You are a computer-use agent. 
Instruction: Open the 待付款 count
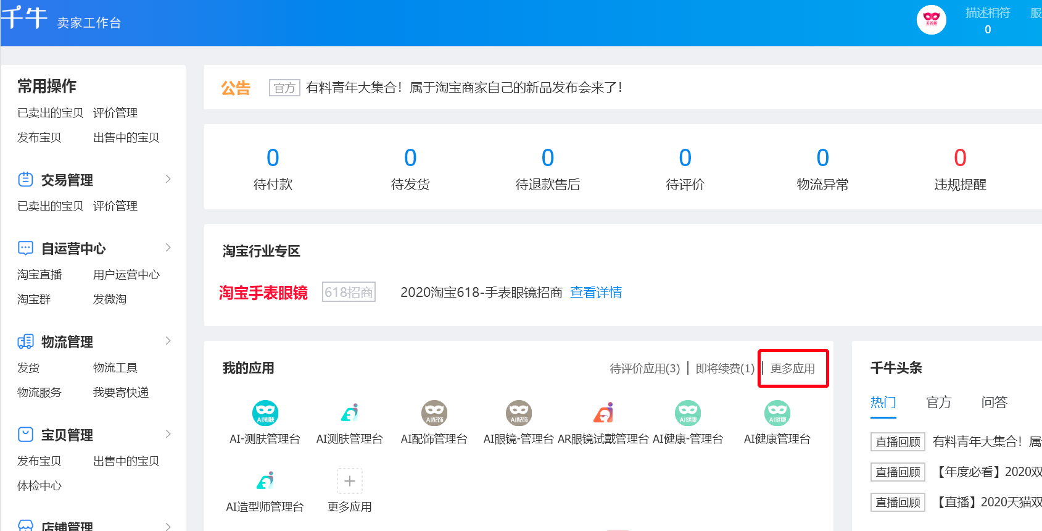pos(273,158)
